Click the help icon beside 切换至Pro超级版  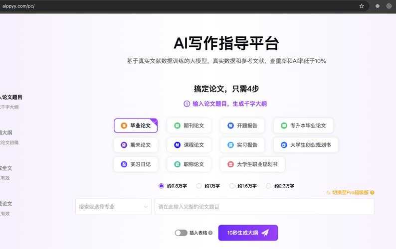coord(372,193)
